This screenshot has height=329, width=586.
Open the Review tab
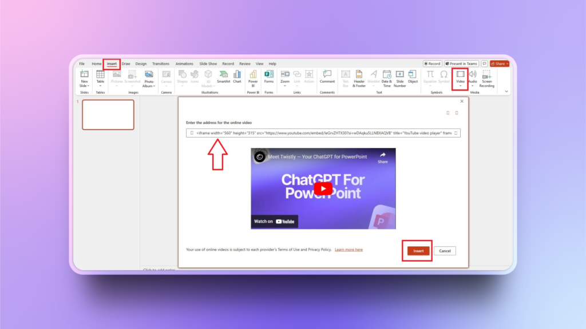245,64
